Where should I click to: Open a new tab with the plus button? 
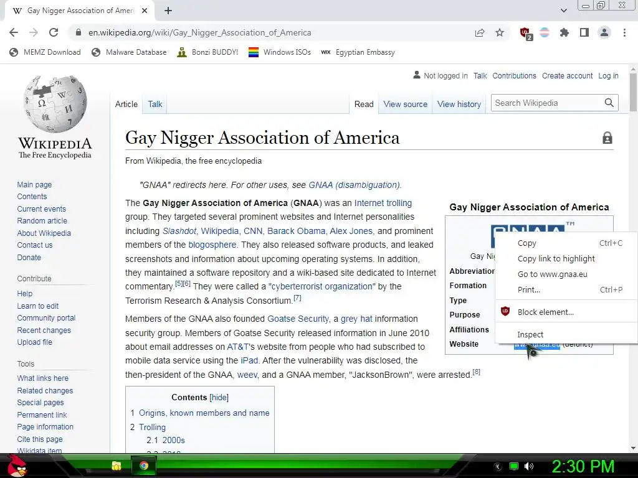point(168,11)
